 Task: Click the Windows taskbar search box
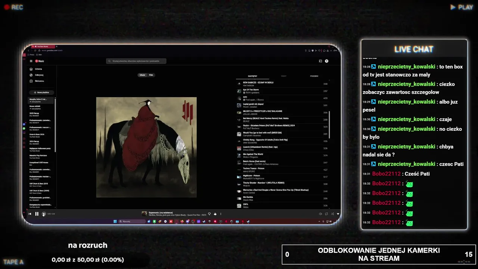point(132,221)
